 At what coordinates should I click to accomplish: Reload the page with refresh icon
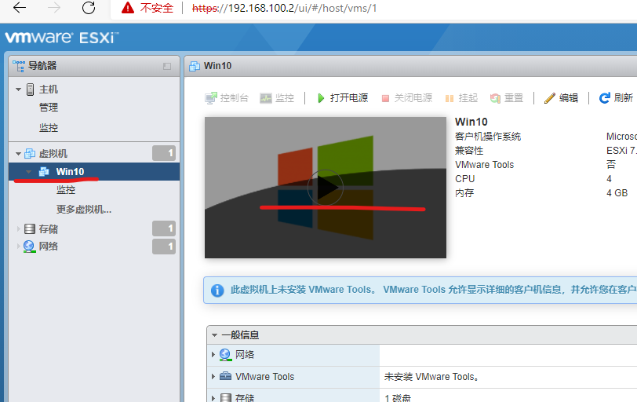coord(88,8)
